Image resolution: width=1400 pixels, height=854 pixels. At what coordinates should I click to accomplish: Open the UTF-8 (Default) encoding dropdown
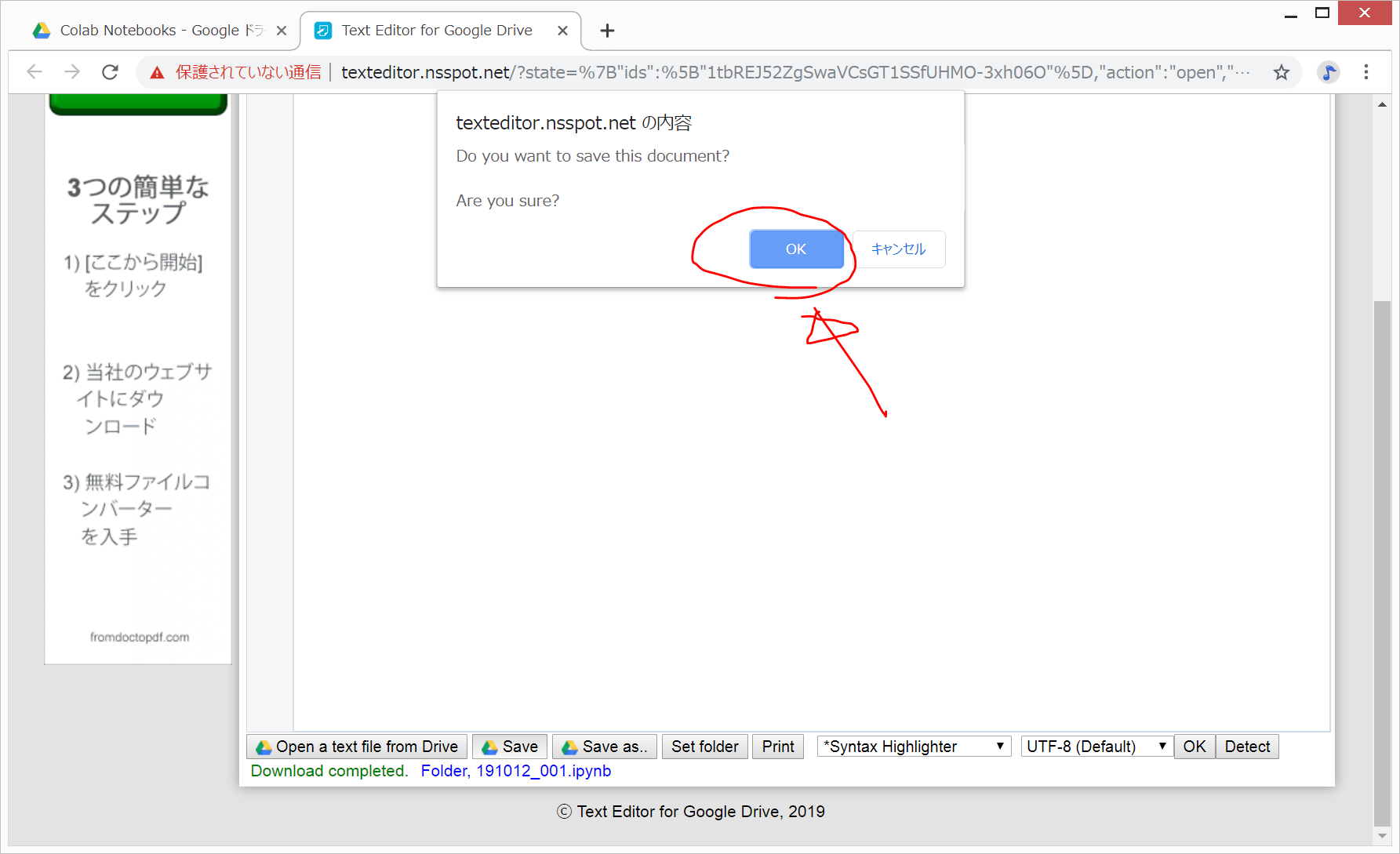tap(1096, 747)
